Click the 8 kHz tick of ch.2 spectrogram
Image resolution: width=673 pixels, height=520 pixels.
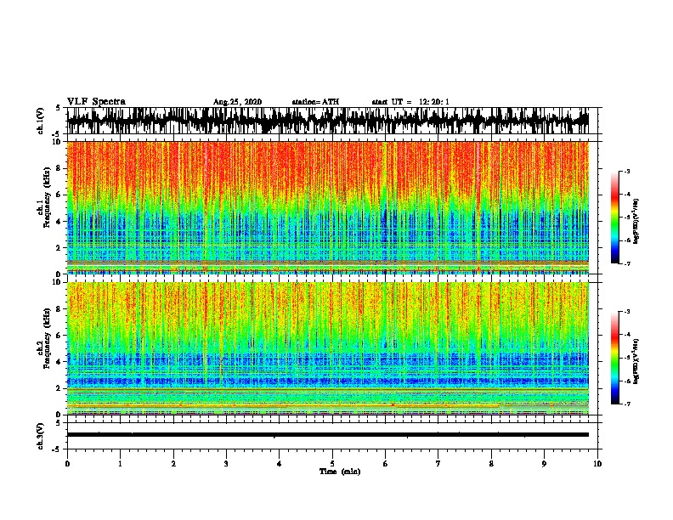[x=59, y=309]
